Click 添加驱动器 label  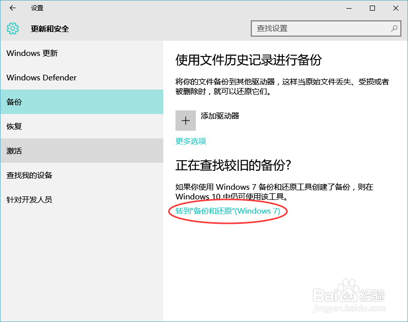pos(220,116)
